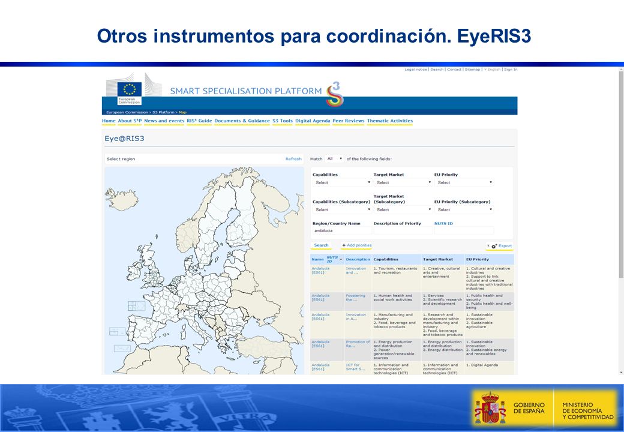
Task: Click the Export button
Action: [x=500, y=246]
